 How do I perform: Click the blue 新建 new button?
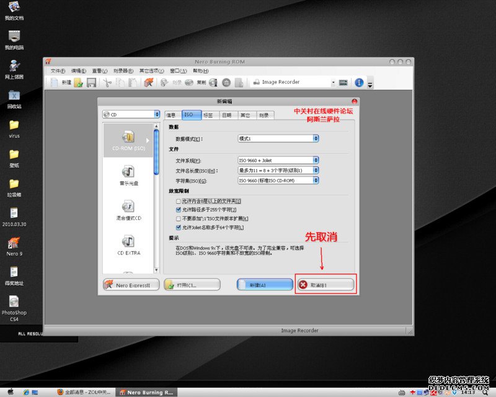click(x=265, y=285)
